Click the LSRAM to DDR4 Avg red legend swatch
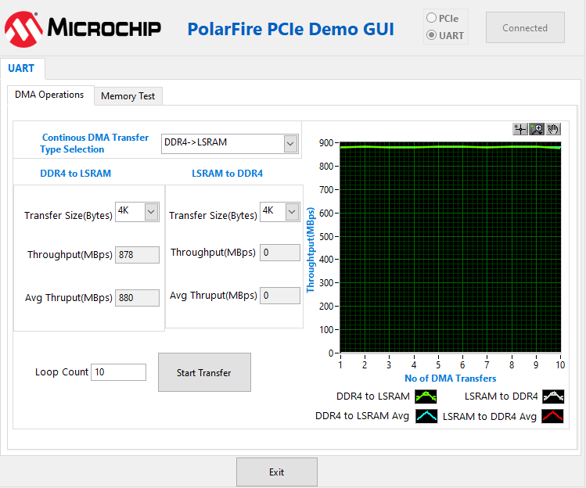586x488 pixels. tap(552, 416)
